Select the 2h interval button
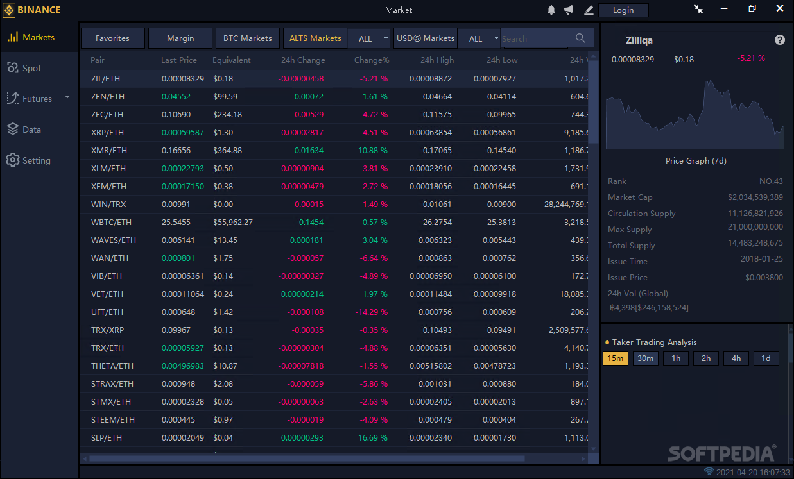The height and width of the screenshot is (479, 794). click(706, 358)
